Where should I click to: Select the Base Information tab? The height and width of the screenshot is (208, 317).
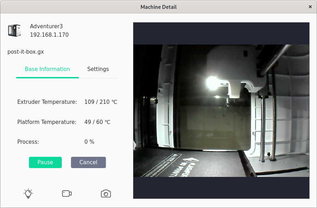coord(47,69)
